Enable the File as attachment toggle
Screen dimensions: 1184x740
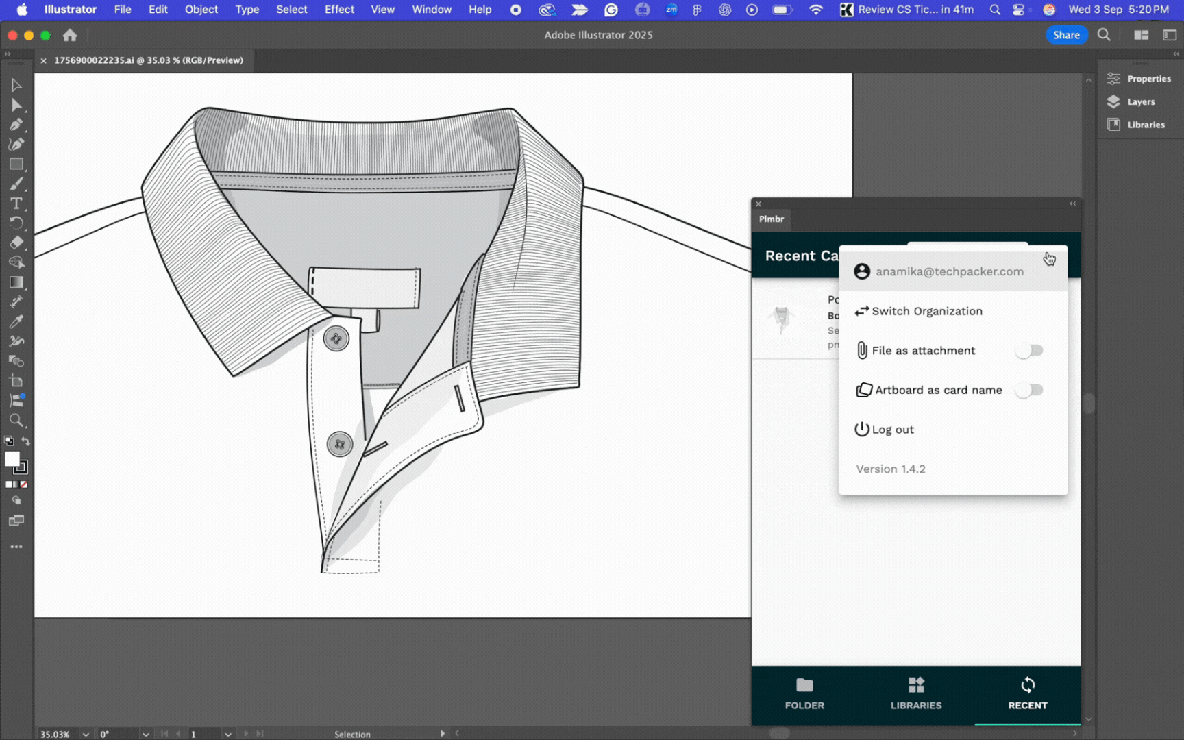(1030, 350)
